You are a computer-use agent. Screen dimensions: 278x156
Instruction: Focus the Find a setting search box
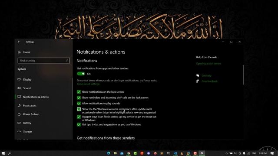click(x=43, y=61)
